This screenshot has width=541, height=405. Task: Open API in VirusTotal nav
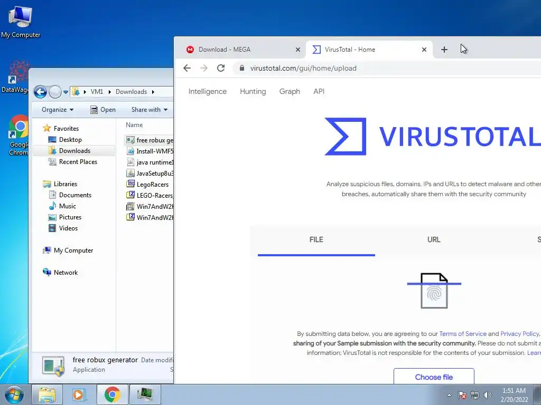[x=319, y=91]
